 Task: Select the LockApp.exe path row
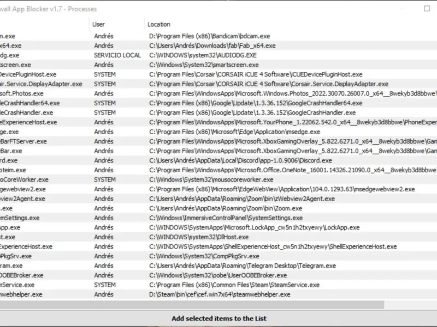pos(255,227)
